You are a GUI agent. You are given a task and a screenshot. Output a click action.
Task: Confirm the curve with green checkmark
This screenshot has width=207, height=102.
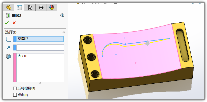[x=6, y=23]
